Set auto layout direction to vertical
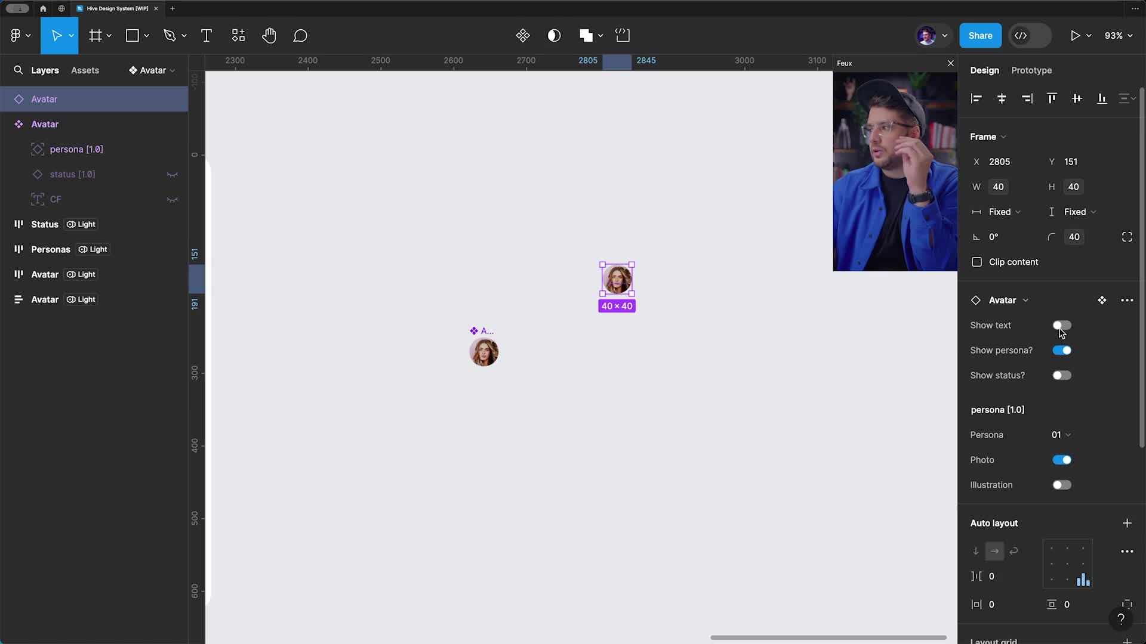The width and height of the screenshot is (1146, 644). click(x=976, y=551)
